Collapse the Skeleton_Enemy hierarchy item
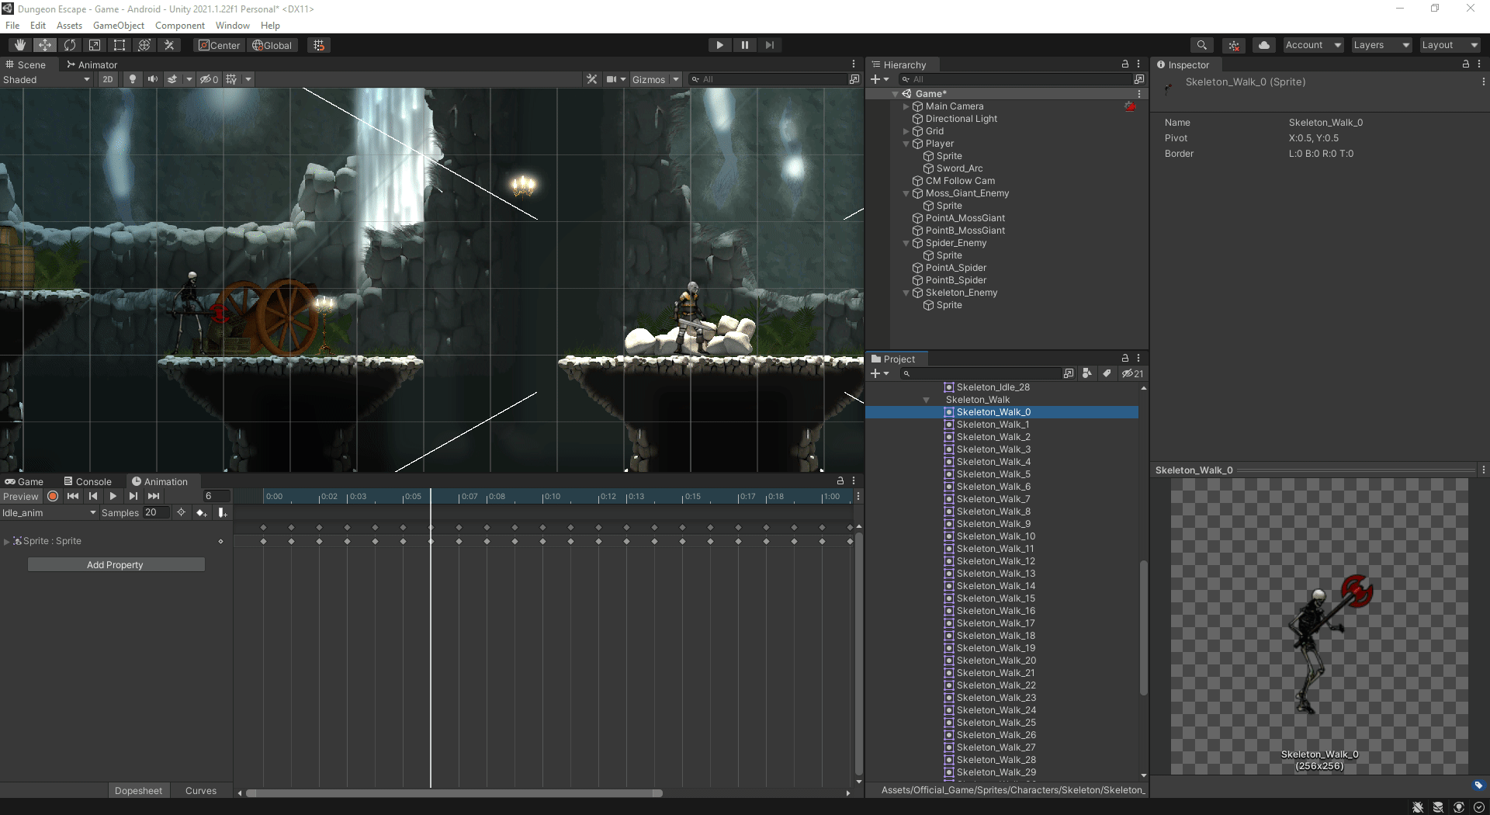The height and width of the screenshot is (815, 1490). click(906, 293)
